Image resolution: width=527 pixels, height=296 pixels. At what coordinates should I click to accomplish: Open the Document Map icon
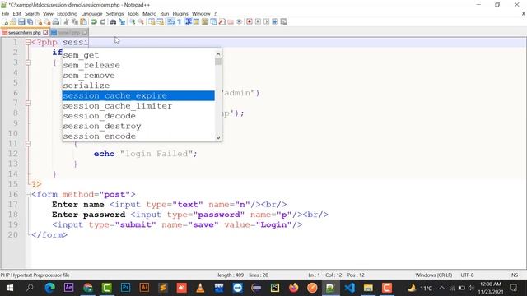(204, 22)
